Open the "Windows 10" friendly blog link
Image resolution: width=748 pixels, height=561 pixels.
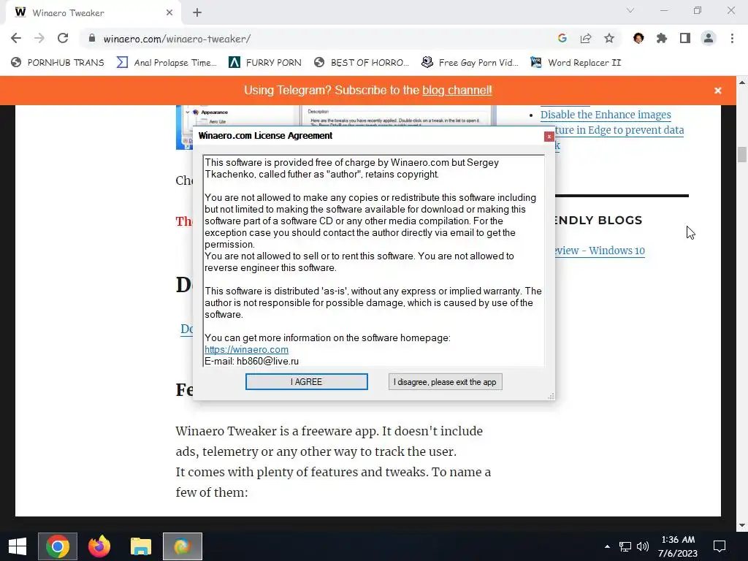600,251
